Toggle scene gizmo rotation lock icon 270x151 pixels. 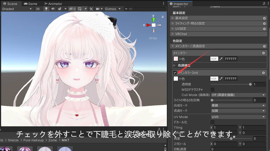click(x=162, y=17)
